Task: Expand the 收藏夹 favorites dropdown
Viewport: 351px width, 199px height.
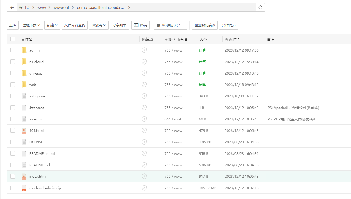Action: (99, 25)
